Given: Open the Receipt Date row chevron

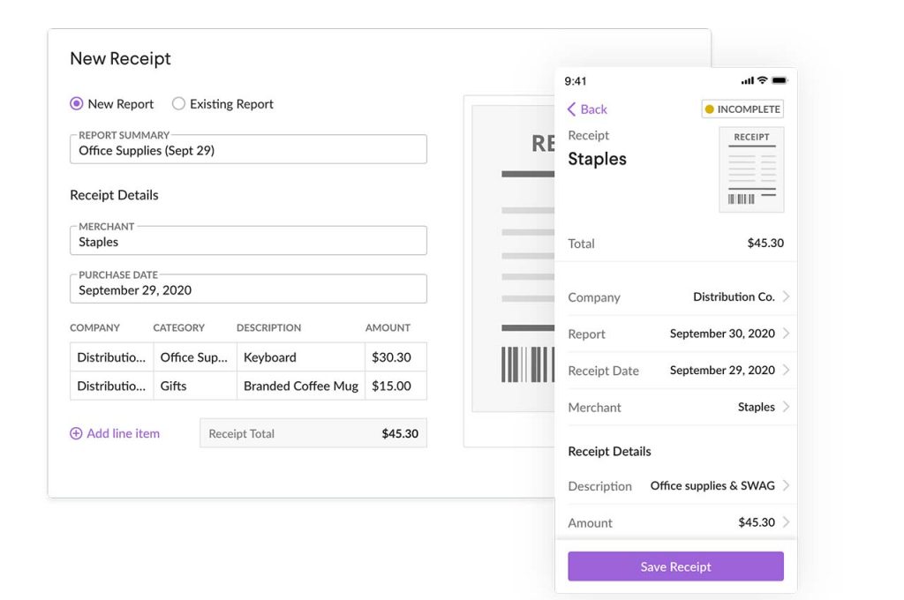Looking at the screenshot, I should click(786, 371).
